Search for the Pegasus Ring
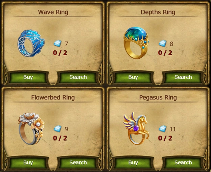This screenshot has width=211, height=172. click(183, 163)
